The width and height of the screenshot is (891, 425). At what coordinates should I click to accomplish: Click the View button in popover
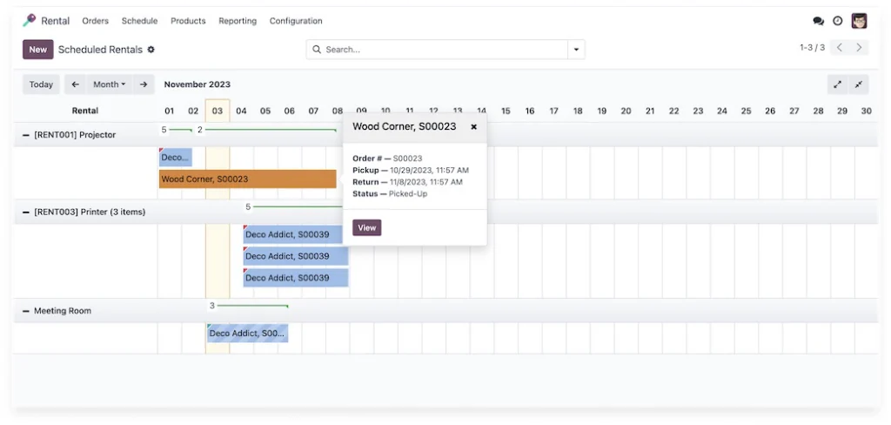coord(366,227)
